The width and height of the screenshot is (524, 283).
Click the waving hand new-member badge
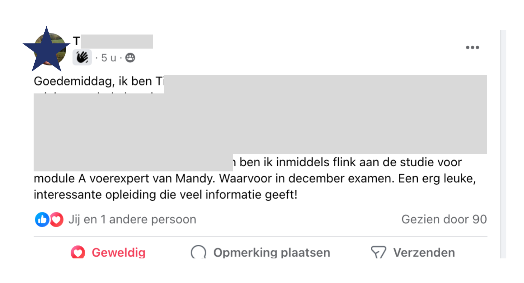82,58
